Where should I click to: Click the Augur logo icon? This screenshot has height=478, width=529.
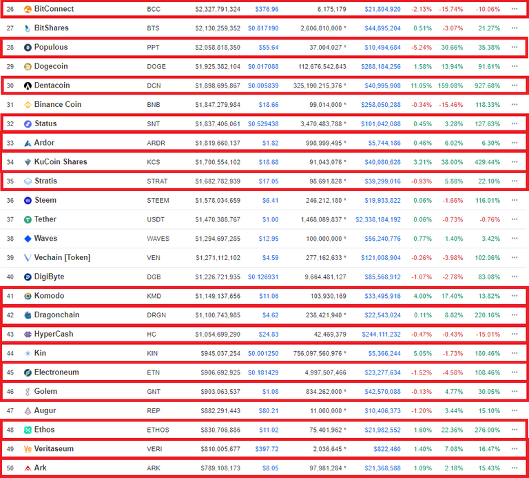[x=28, y=411]
